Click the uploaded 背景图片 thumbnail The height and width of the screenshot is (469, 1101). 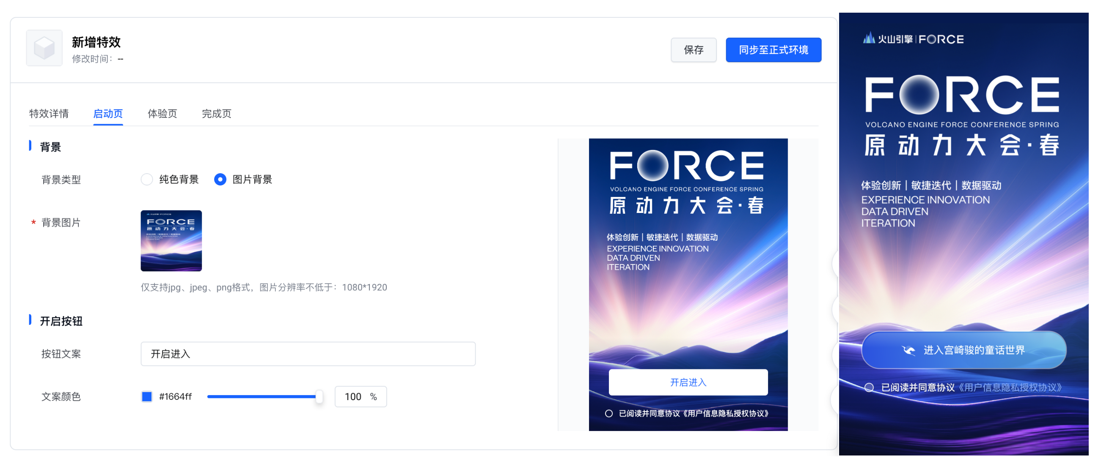tap(171, 241)
